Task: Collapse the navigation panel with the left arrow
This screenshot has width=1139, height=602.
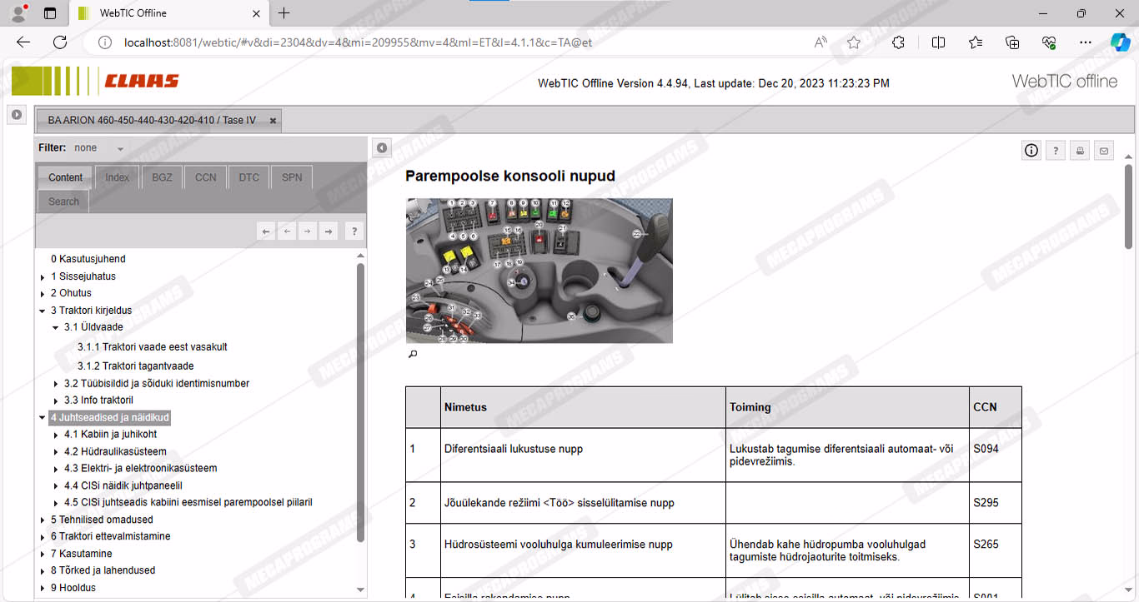Action: [x=381, y=148]
